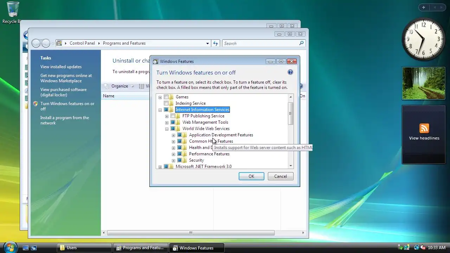Click the Indexing Service folder icon
Image resolution: width=450 pixels, height=253 pixels.
point(171,103)
